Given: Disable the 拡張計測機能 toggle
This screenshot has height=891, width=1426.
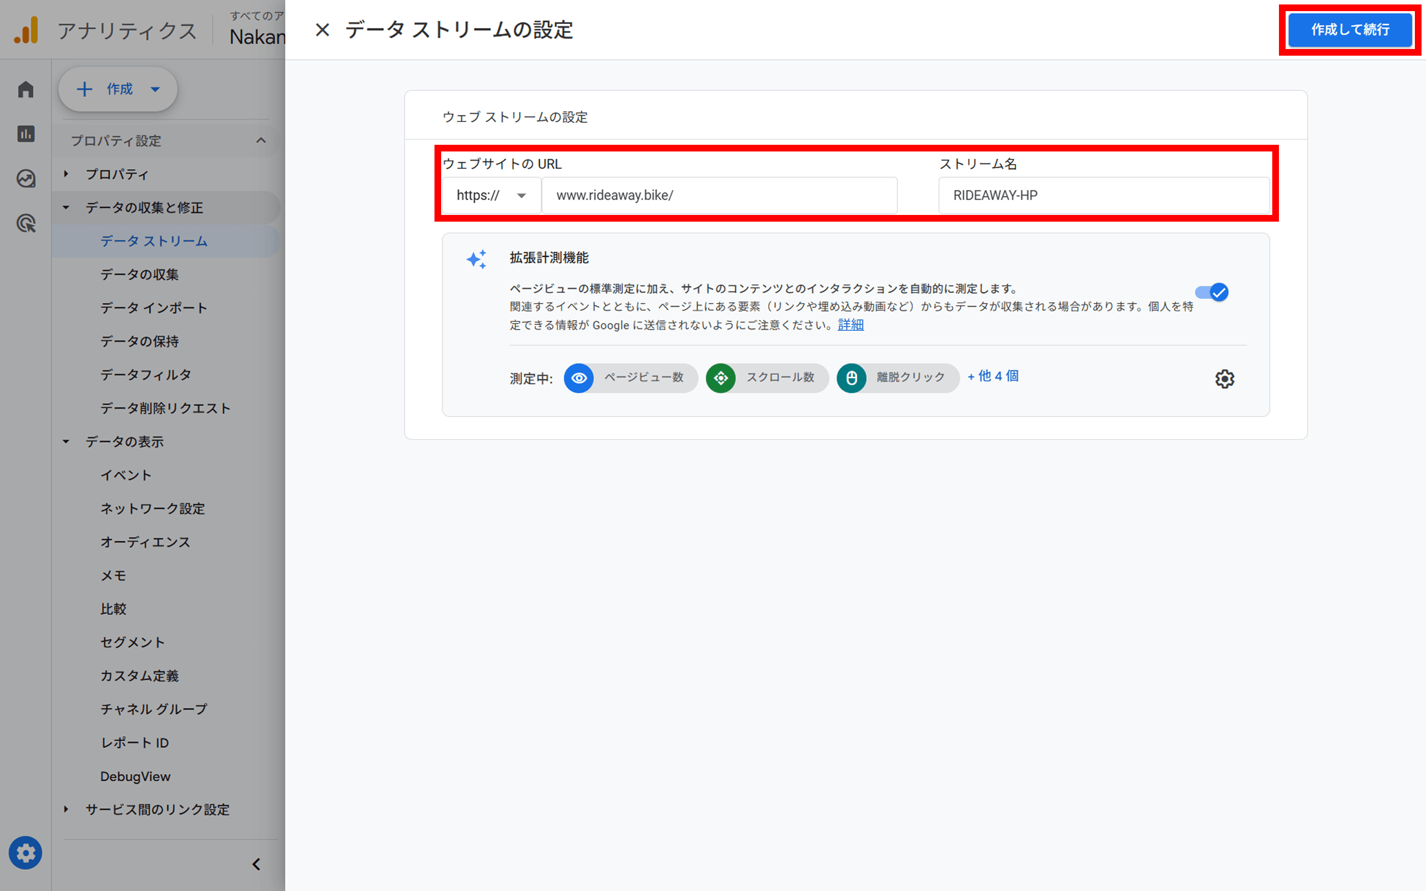Looking at the screenshot, I should (1211, 292).
